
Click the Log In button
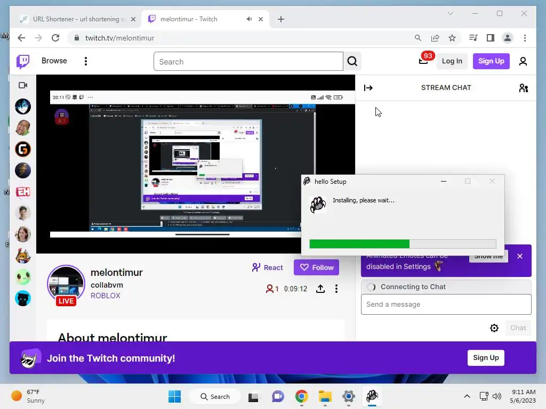tap(452, 61)
